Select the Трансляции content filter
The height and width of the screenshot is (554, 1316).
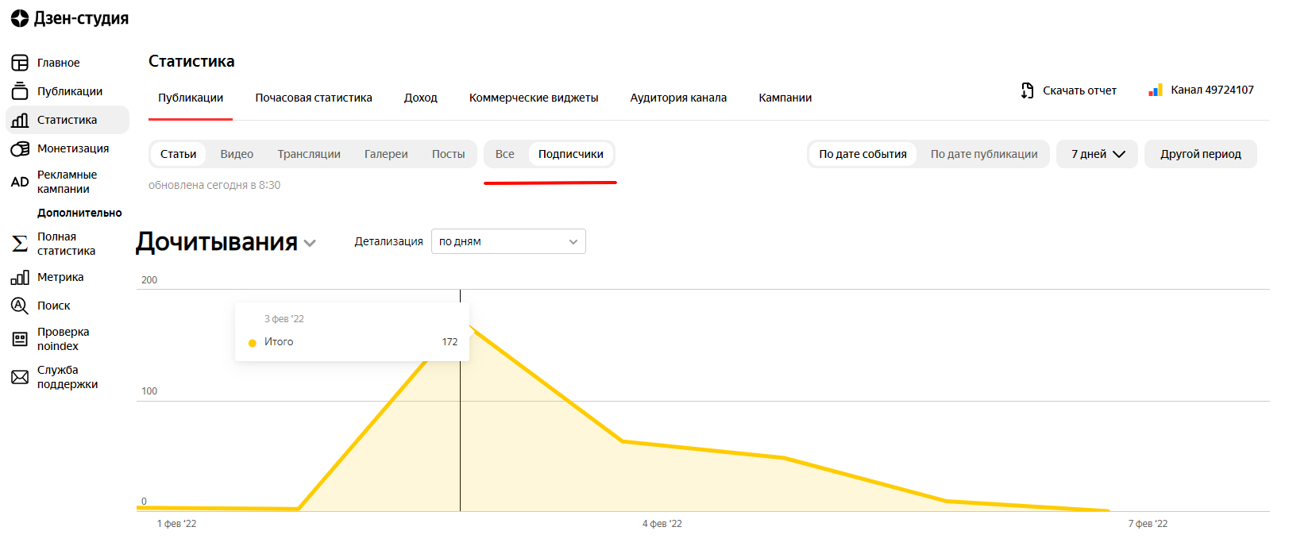309,154
